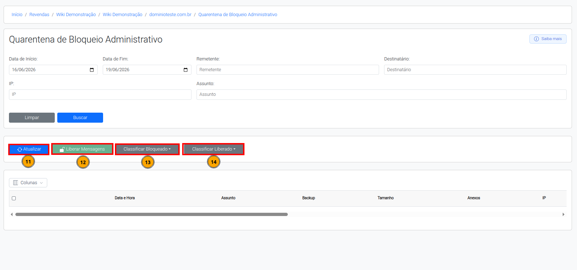
Task: Click the Limpar button
Action: [x=32, y=118]
